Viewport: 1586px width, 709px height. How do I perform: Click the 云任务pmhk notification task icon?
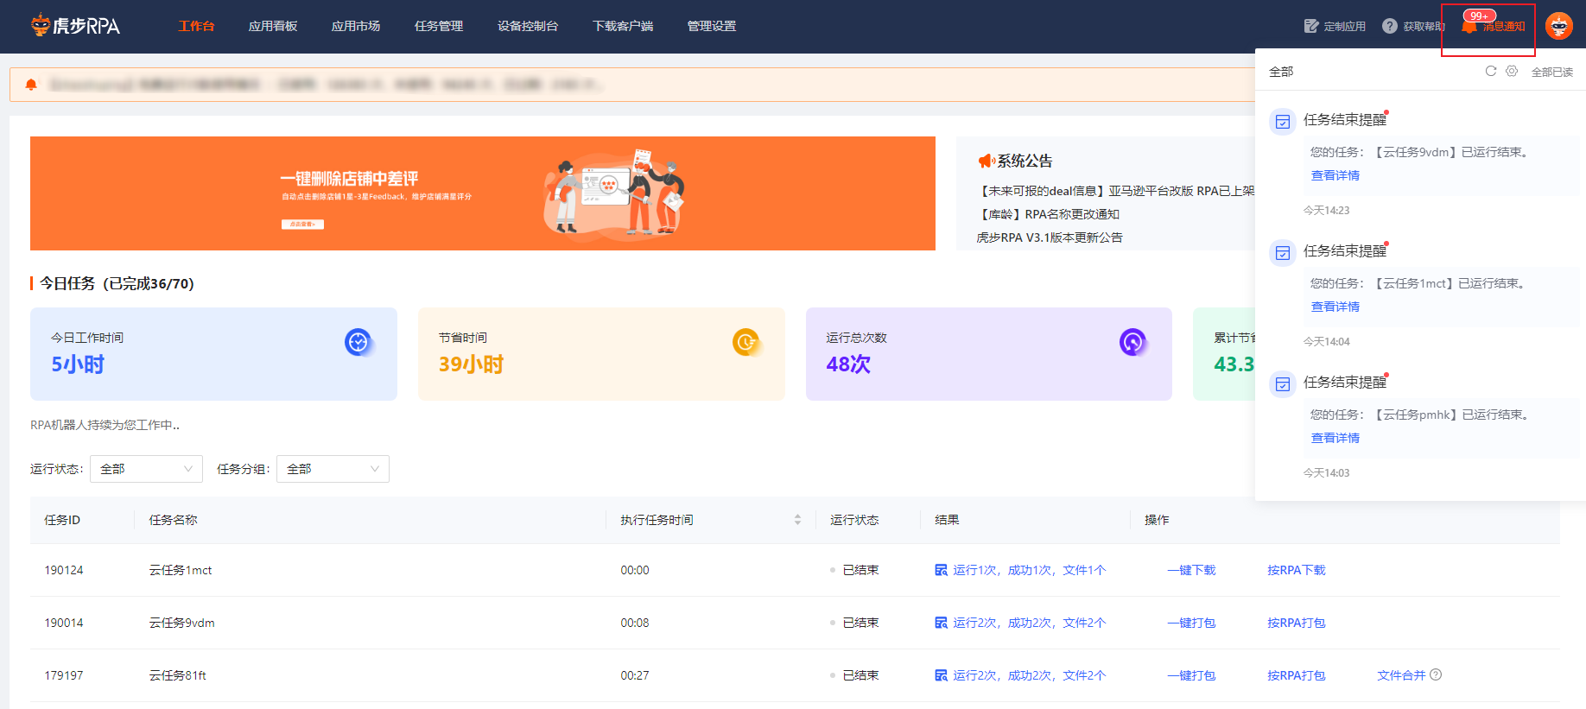1283,384
